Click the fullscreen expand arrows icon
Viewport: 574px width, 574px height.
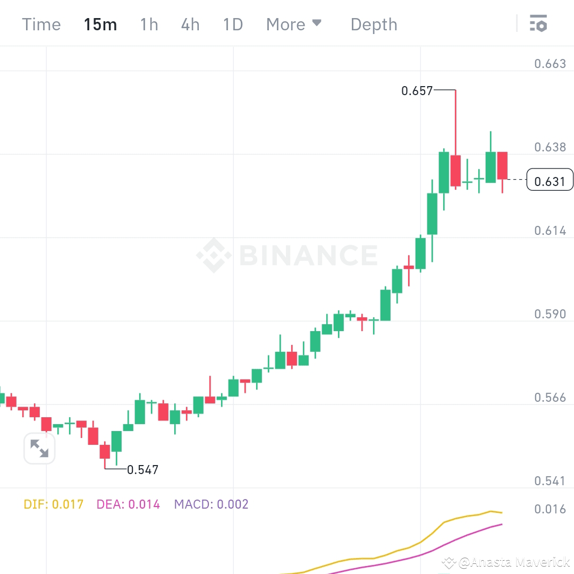39,448
